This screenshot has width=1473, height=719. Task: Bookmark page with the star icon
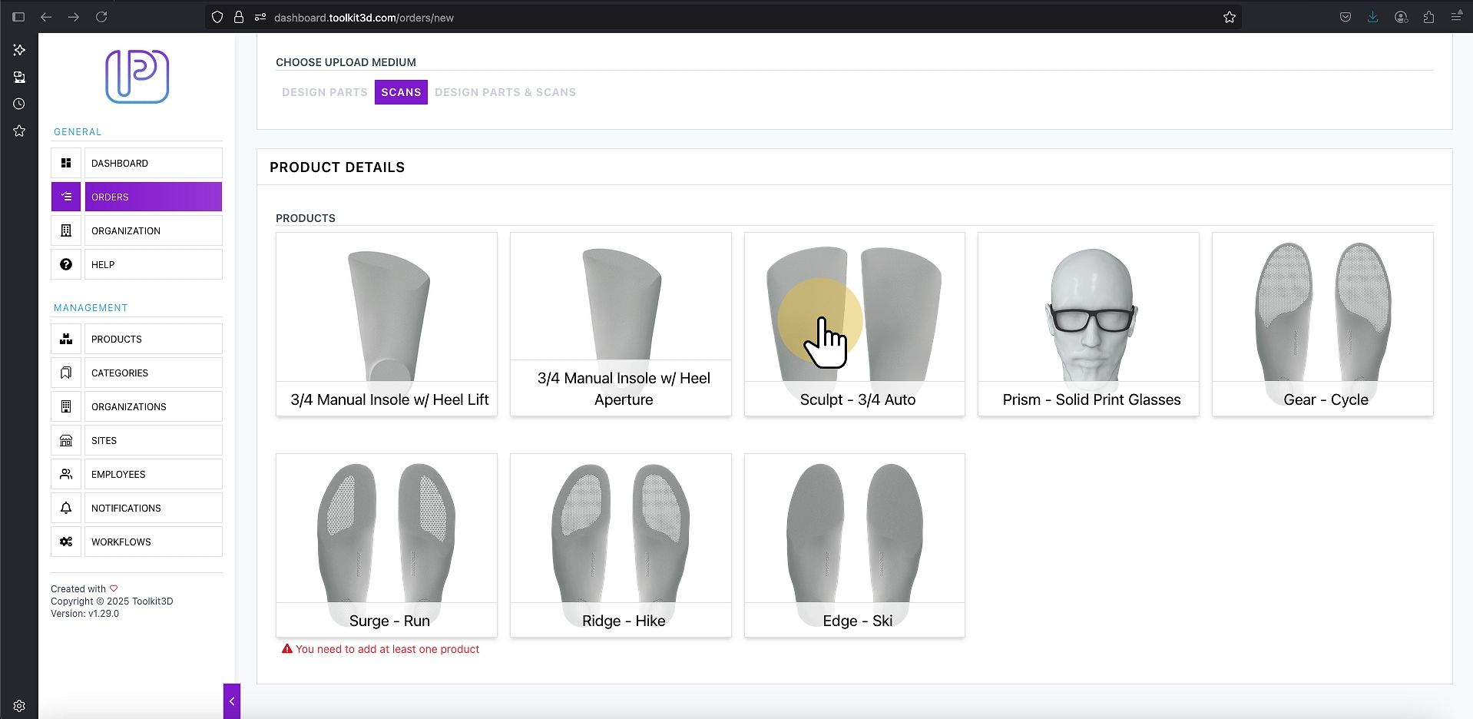click(1229, 17)
